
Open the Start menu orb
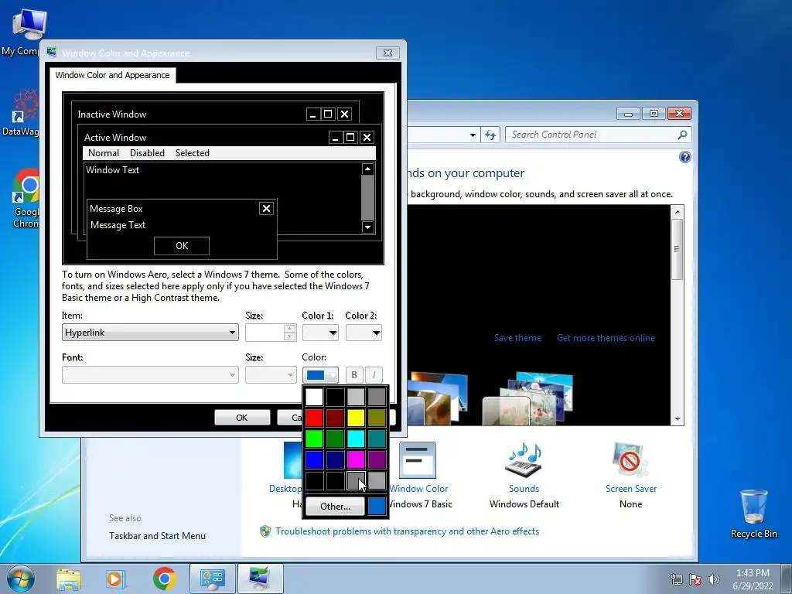[20, 579]
